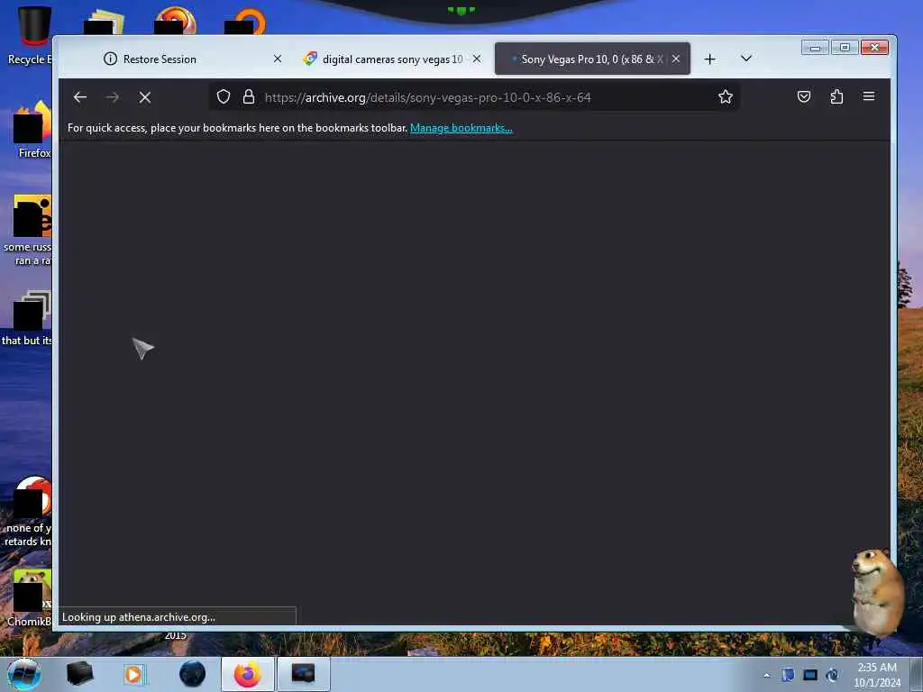The height and width of the screenshot is (692, 923).
Task: Open Firefox taskbar button
Action: pyautogui.click(x=248, y=674)
